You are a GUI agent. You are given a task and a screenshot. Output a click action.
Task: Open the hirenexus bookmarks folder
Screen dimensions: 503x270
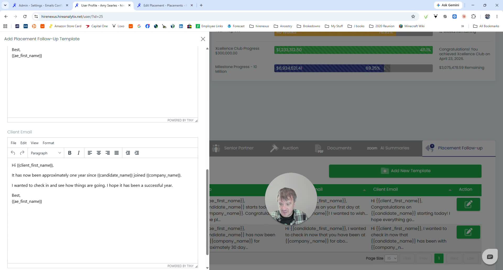coord(259,26)
